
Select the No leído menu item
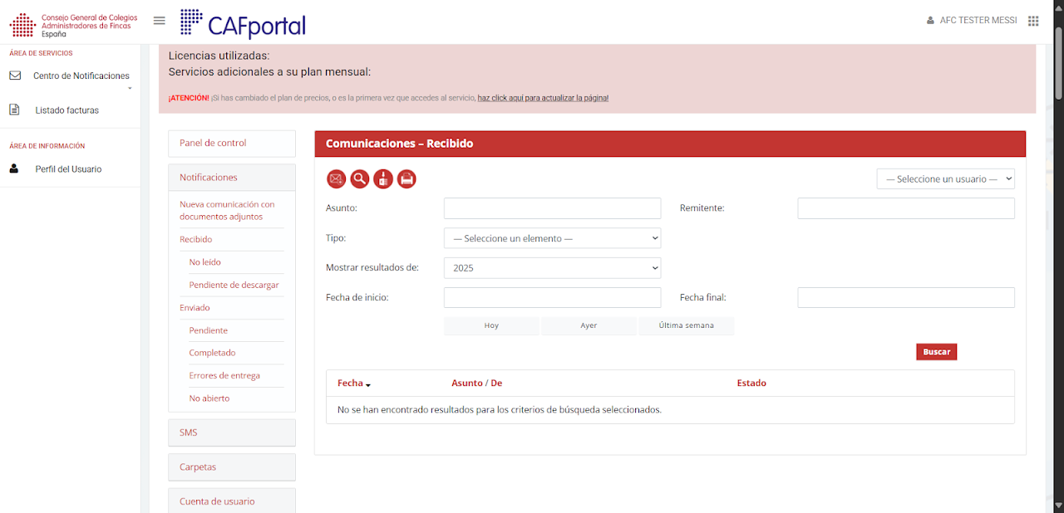(204, 262)
